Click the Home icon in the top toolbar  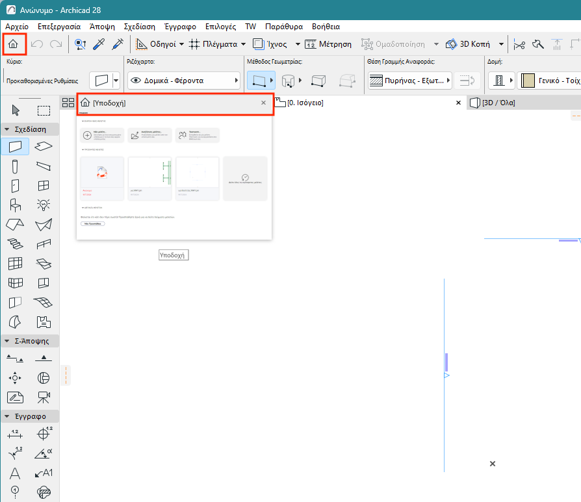pos(14,44)
